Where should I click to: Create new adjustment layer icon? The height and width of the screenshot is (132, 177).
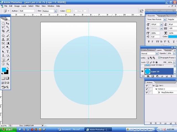[157, 76]
